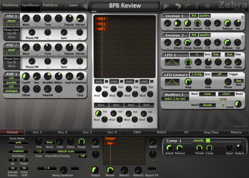Image resolution: width=249 pixels, height=178 pixels.
Task: Click the LFO 1 triangle waveform display
Action: 172,62
